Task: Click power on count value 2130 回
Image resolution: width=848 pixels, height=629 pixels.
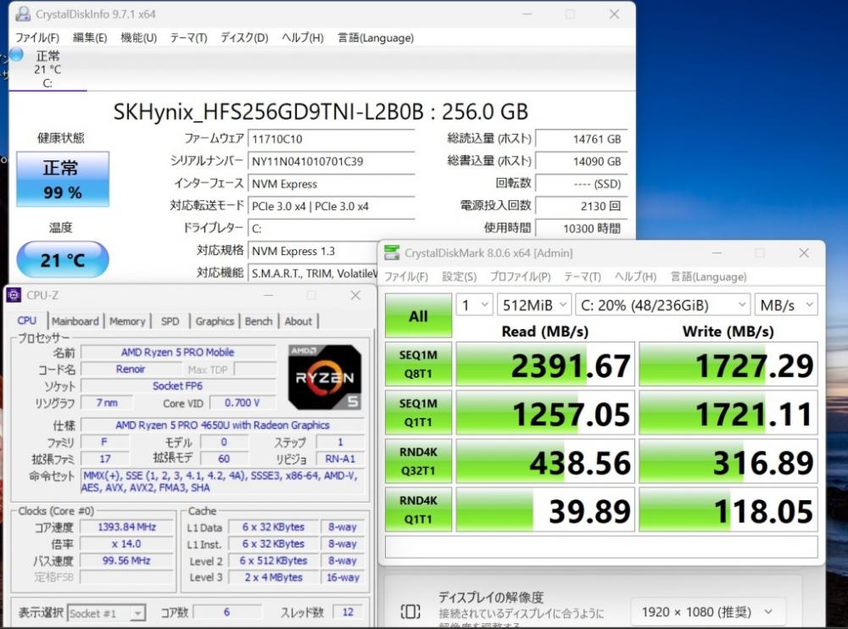Action: [x=582, y=206]
